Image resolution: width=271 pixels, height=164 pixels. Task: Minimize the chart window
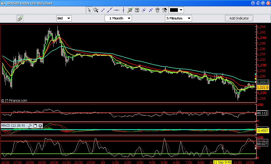(258, 3)
